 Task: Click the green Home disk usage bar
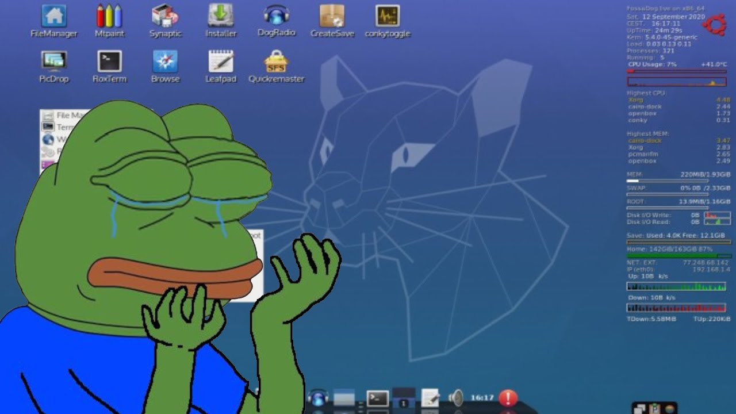679,256
